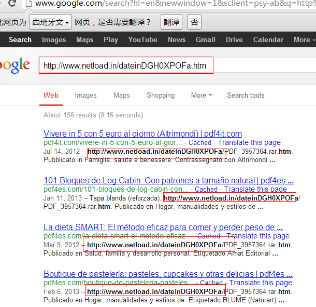The image size is (316, 307).
Task: Switch to the Shopping results tab
Action: [161, 96]
